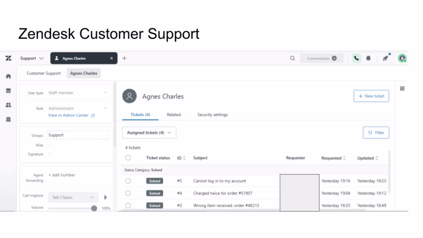Check the box for ticket #3
423x238 pixels.
point(128,206)
